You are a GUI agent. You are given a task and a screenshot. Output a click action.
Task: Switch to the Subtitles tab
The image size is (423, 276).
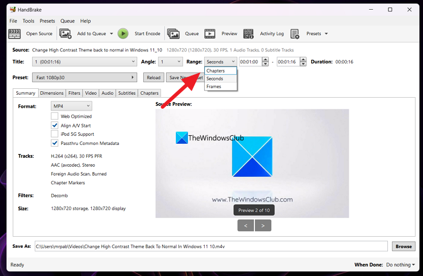(x=127, y=93)
